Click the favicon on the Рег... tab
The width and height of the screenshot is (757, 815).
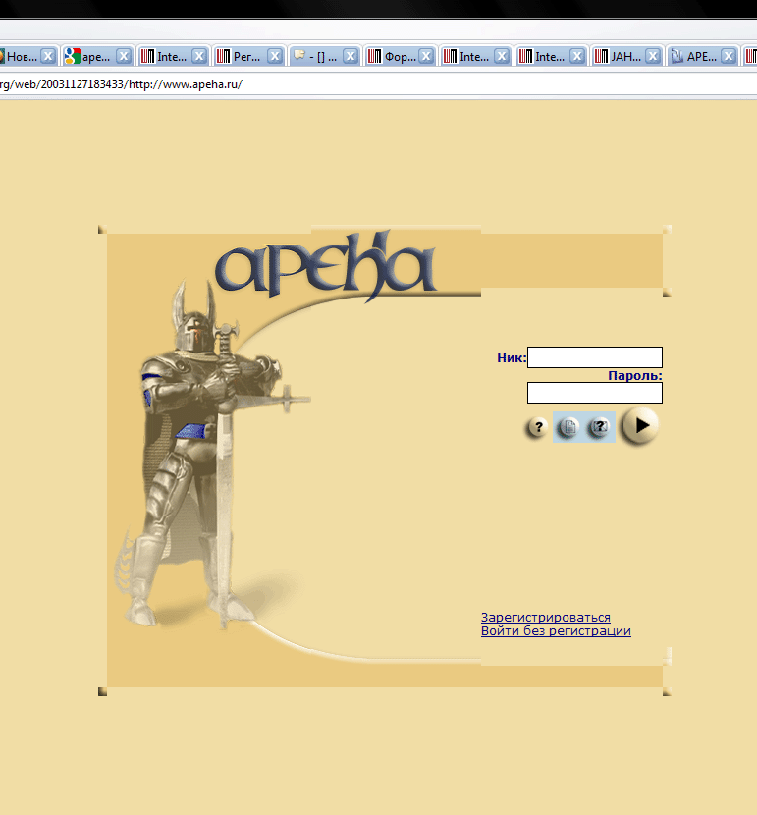click(x=224, y=56)
